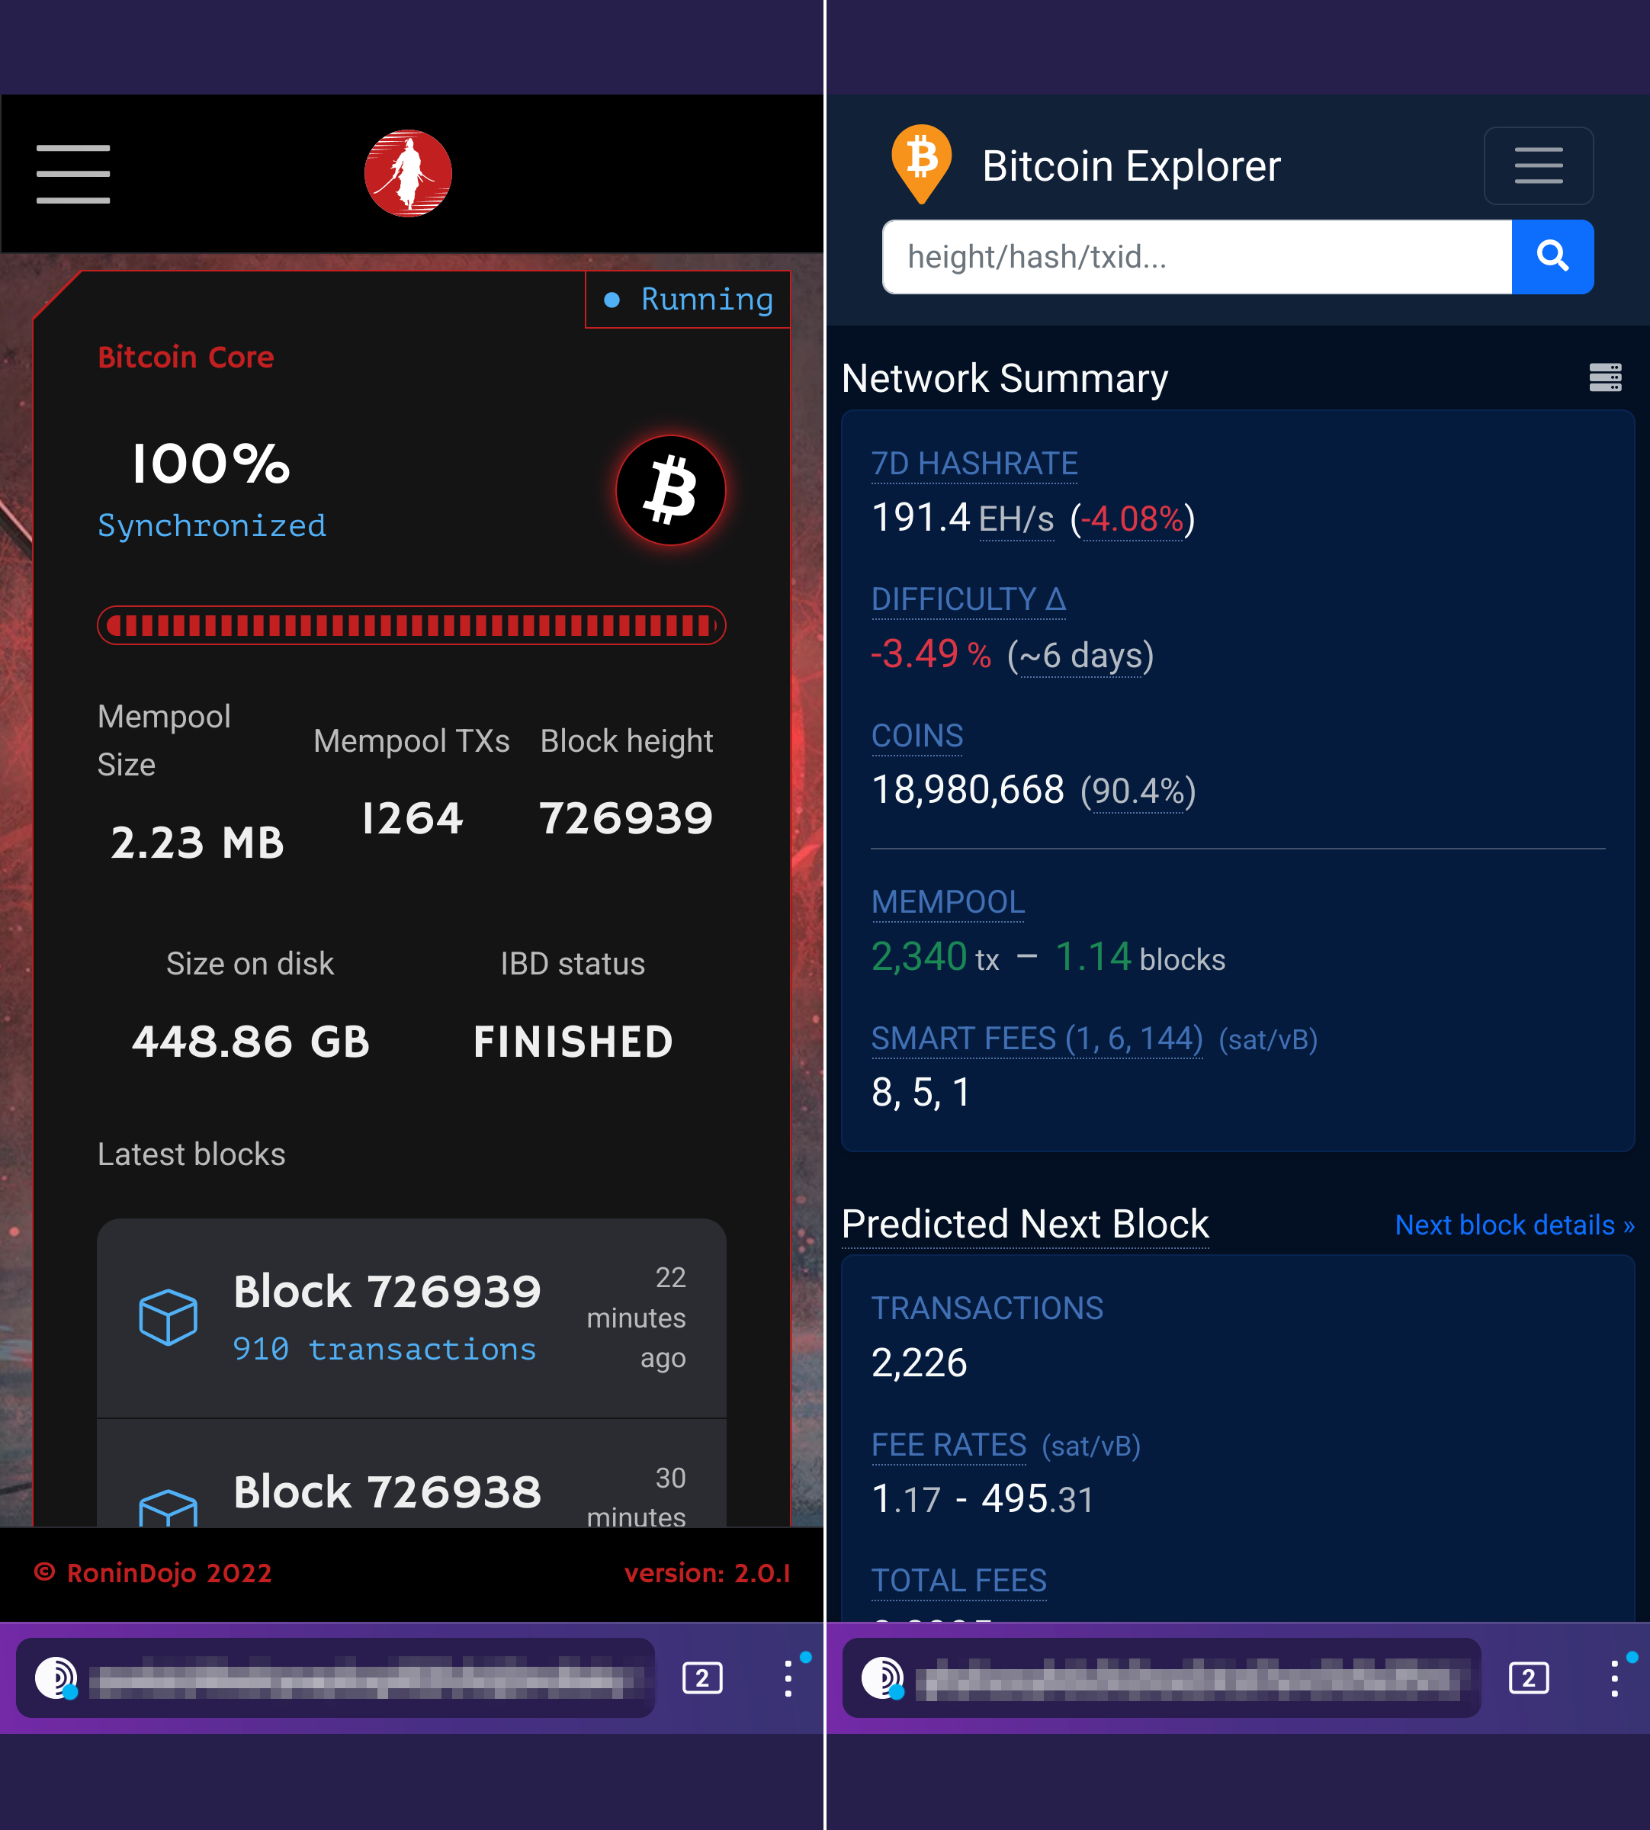The height and width of the screenshot is (1830, 1650).
Task: Click the DIFFICULTY Δ label
Action: [968, 599]
